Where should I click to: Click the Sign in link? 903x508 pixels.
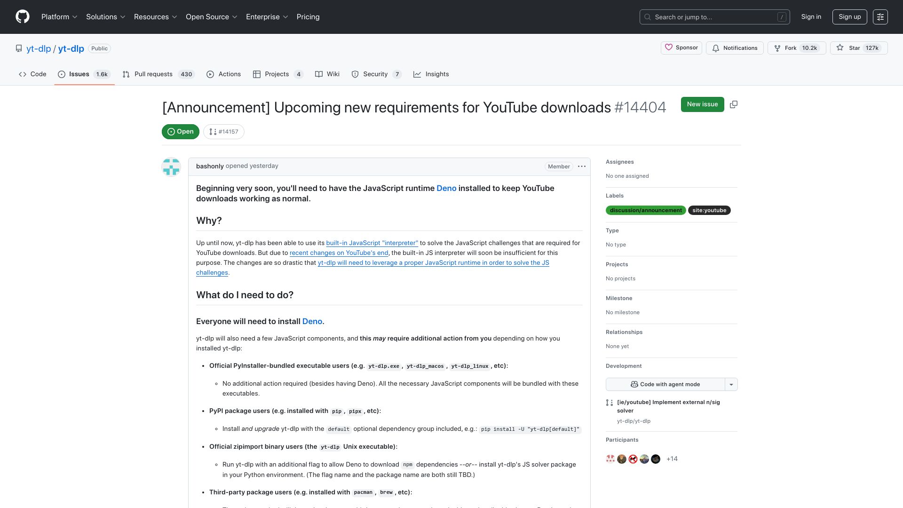click(811, 17)
